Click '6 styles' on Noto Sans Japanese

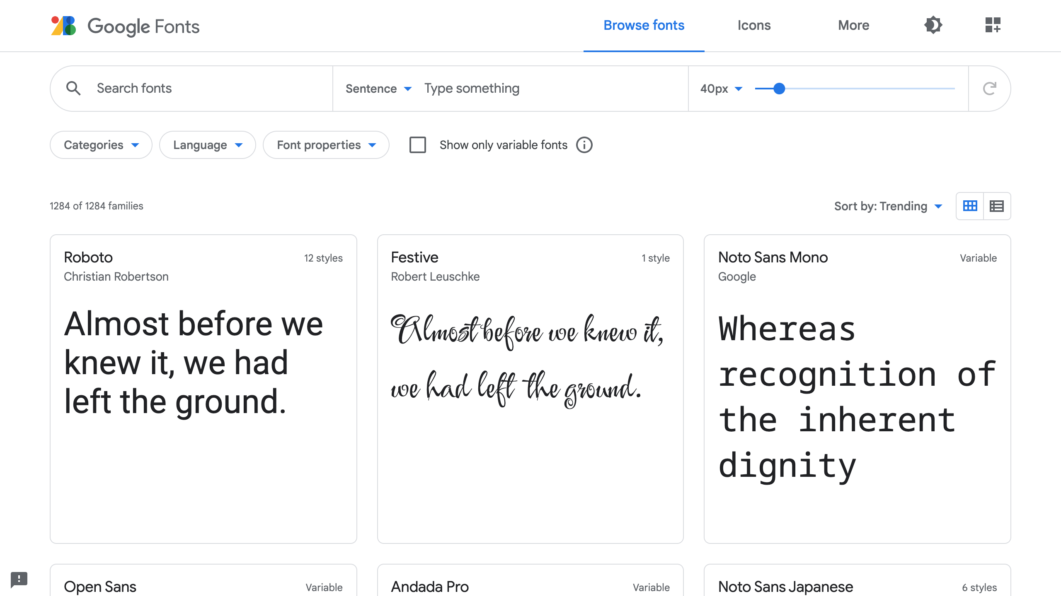tap(979, 587)
